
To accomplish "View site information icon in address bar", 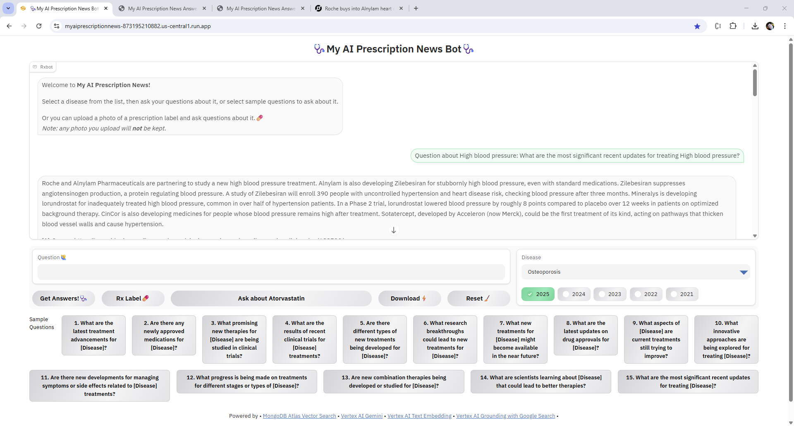I will [57, 26].
